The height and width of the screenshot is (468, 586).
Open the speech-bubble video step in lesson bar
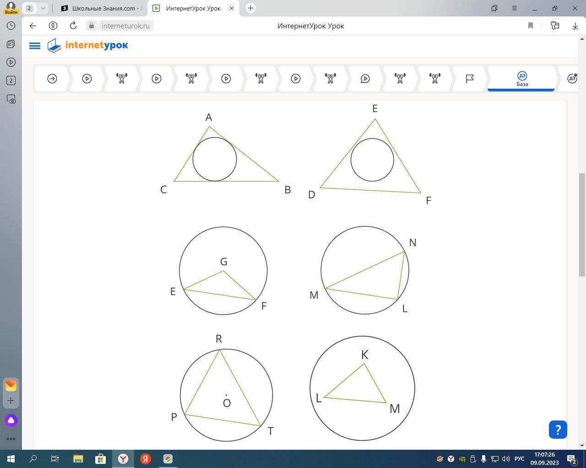click(x=365, y=79)
